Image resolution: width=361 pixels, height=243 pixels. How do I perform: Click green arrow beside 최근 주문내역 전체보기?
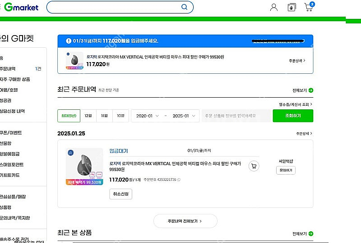311,90
